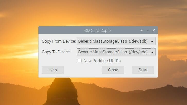Minimize the SD Card Copier window
Screen dimensions: 187x105
coord(141,30)
